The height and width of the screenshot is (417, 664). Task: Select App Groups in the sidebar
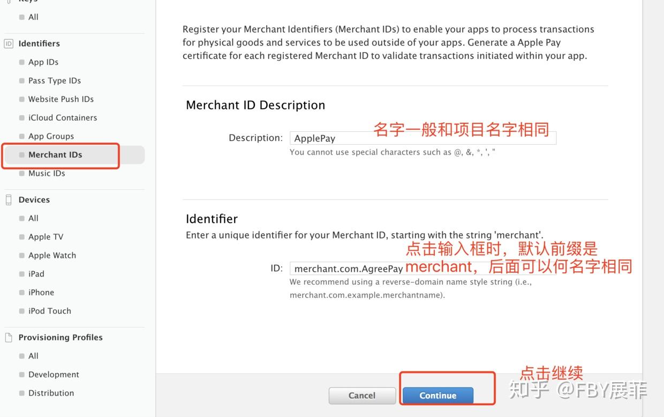(x=51, y=136)
